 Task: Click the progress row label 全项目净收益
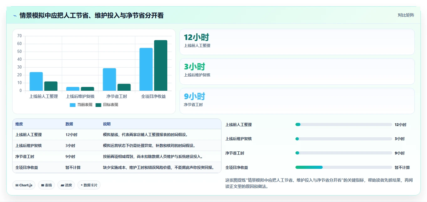[237, 167]
